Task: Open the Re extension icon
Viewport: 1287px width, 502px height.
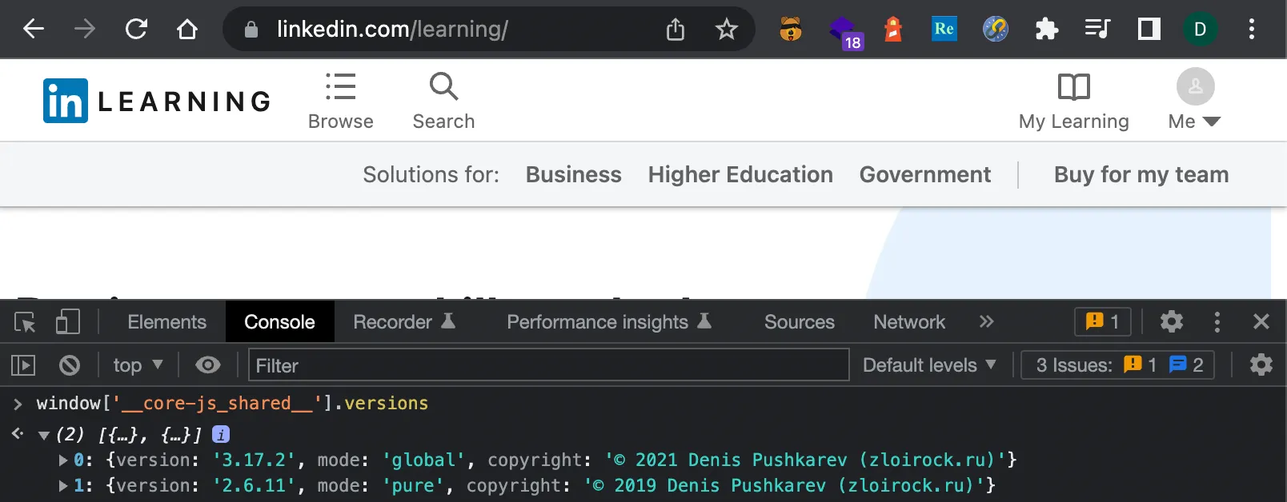Action: 944,30
